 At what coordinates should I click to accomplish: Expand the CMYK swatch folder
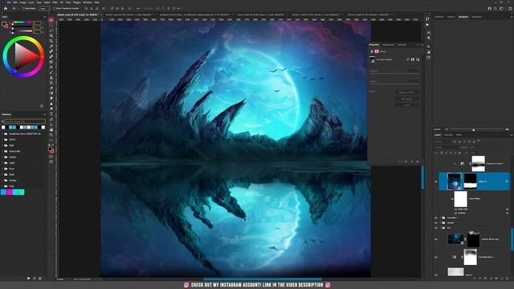coord(2,140)
